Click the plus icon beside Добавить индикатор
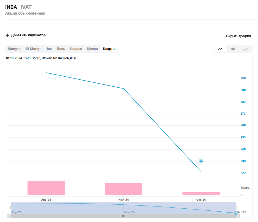The height and width of the screenshot is (222, 258). (7, 35)
